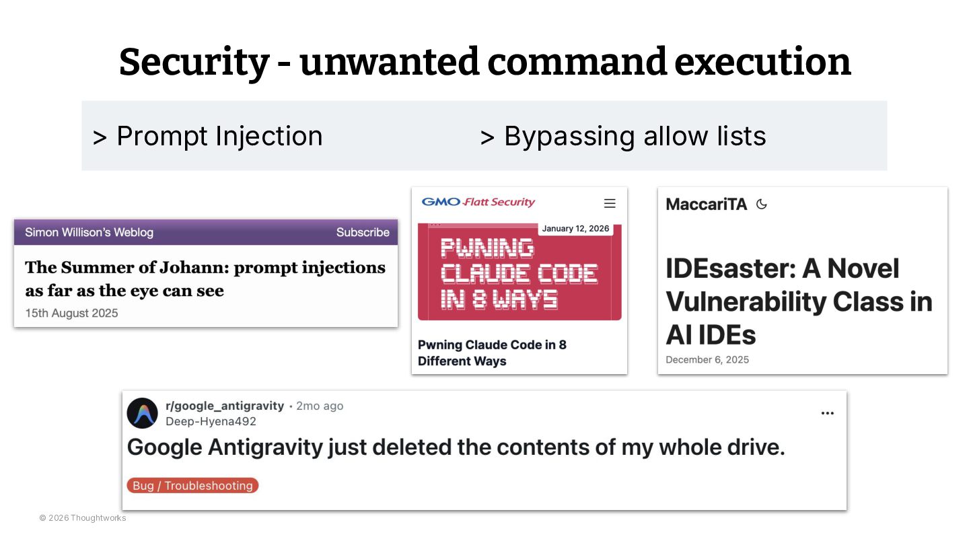969x545 pixels.
Task: Open the Google Antigravity deleted drive post title
Action: tap(456, 447)
